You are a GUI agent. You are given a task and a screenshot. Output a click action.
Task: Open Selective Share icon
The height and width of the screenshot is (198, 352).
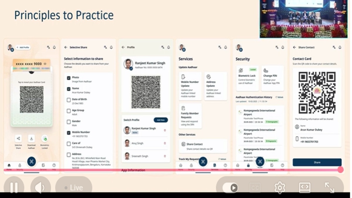tap(18, 138)
